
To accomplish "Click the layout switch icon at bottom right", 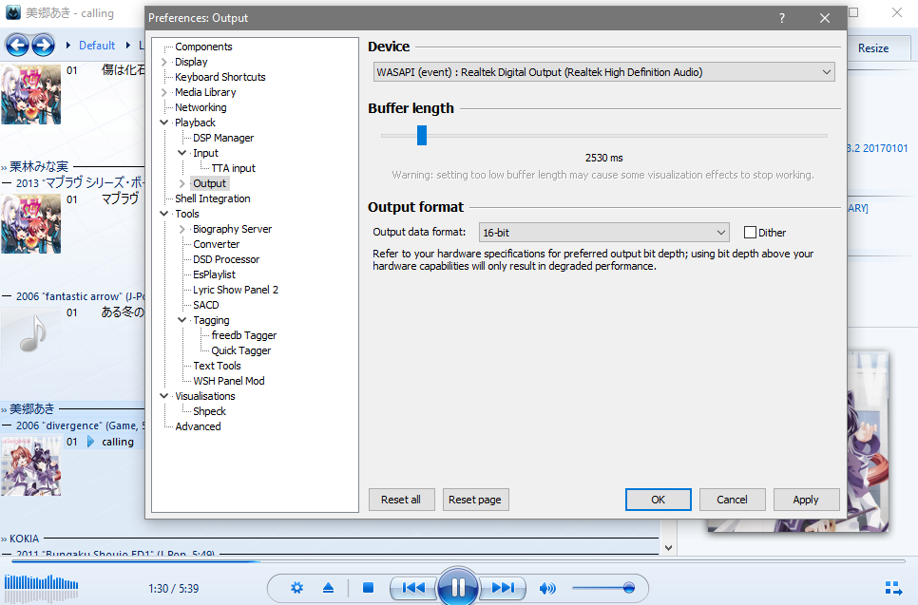I will pyautogui.click(x=892, y=588).
